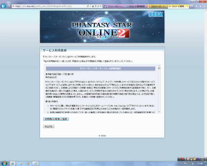Go back with the browser back arrow

click(3, 6)
